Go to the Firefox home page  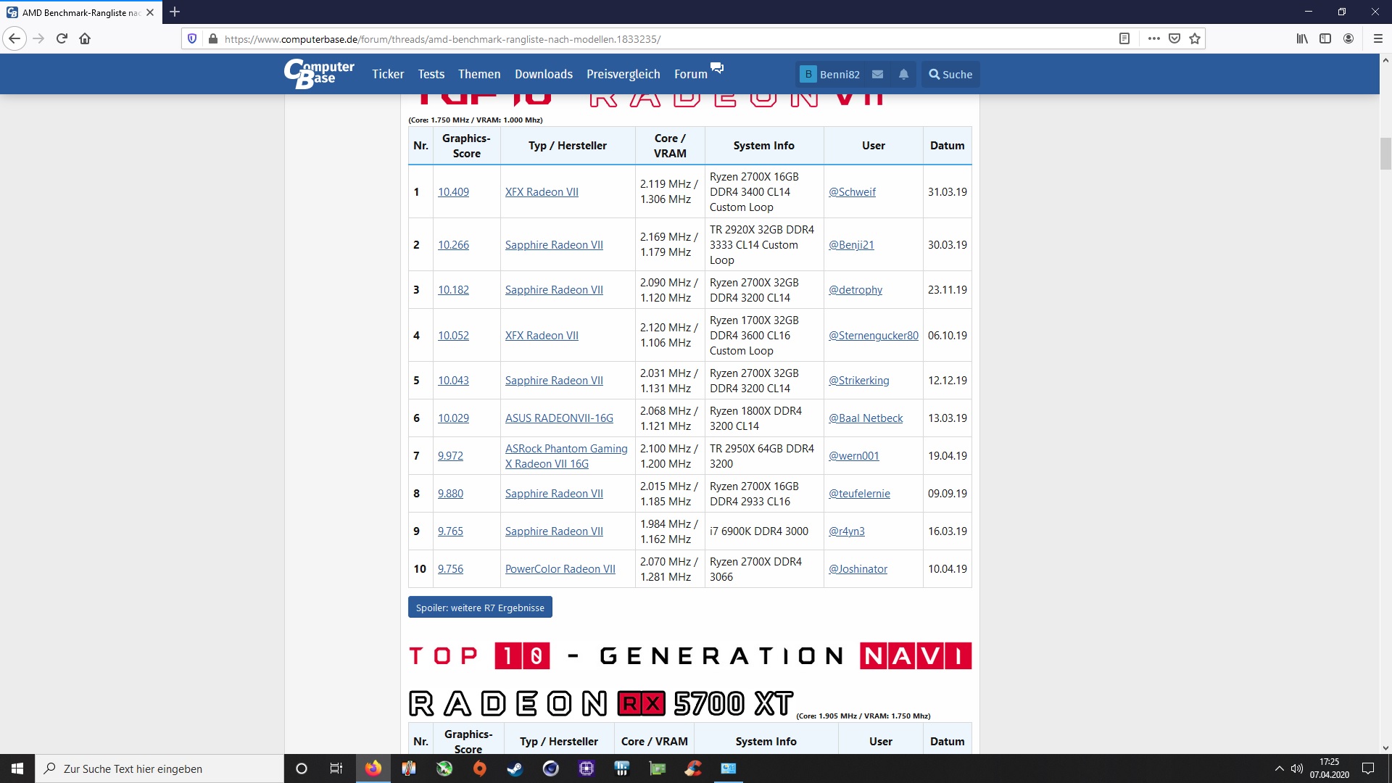pyautogui.click(x=85, y=39)
